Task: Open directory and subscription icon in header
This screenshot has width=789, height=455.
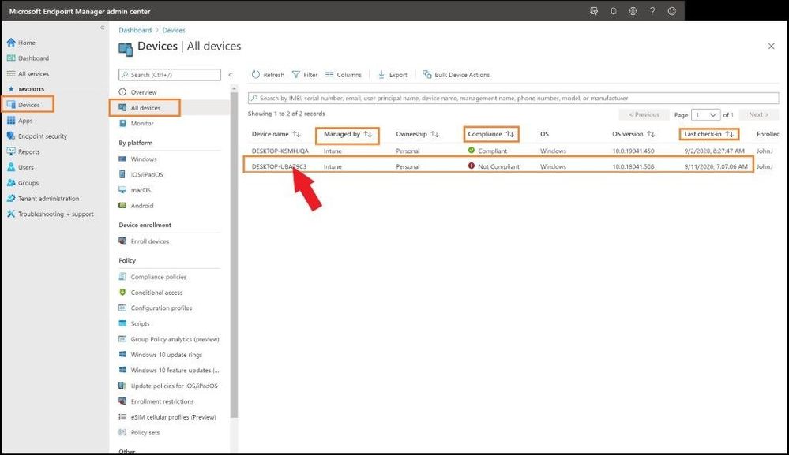Action: 594,11
